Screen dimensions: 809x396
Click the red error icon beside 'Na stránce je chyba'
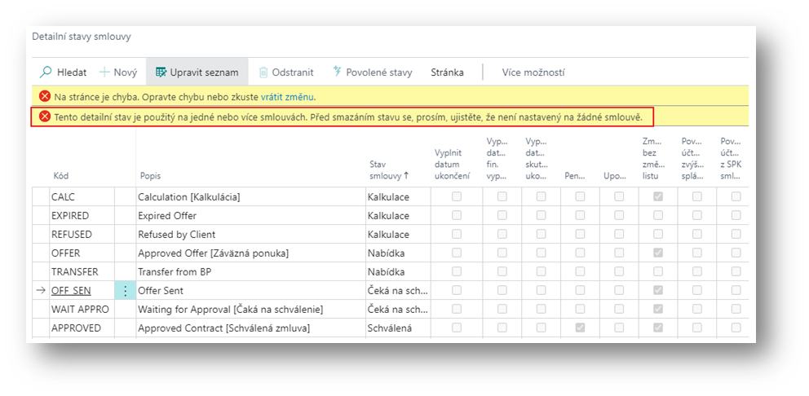[x=45, y=96]
